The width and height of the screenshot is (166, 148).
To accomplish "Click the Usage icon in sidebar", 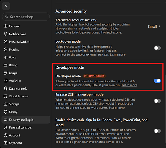I will tap(6, 73).
